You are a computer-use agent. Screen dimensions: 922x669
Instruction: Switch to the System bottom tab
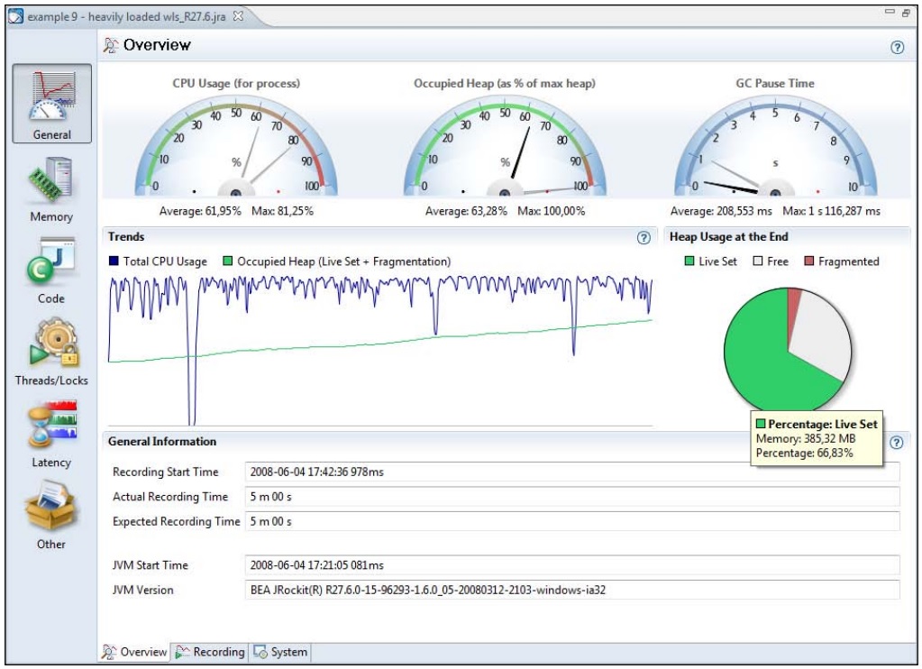280,651
